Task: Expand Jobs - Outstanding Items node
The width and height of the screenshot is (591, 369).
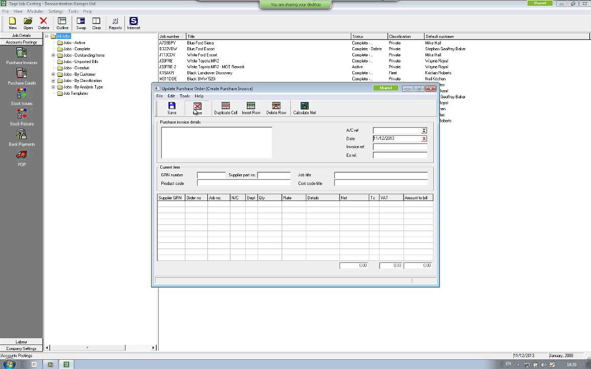Action: (x=53, y=55)
